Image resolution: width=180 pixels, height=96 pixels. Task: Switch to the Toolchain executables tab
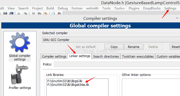point(138,56)
